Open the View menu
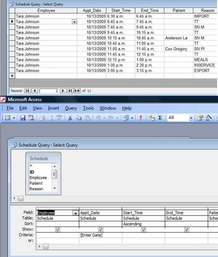The width and height of the screenshot is (218, 257). [38, 108]
